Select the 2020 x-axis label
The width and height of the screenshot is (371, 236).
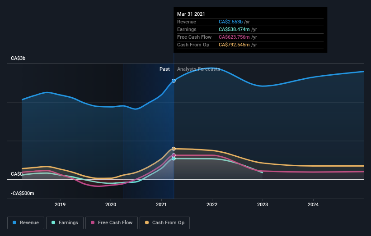coord(111,204)
